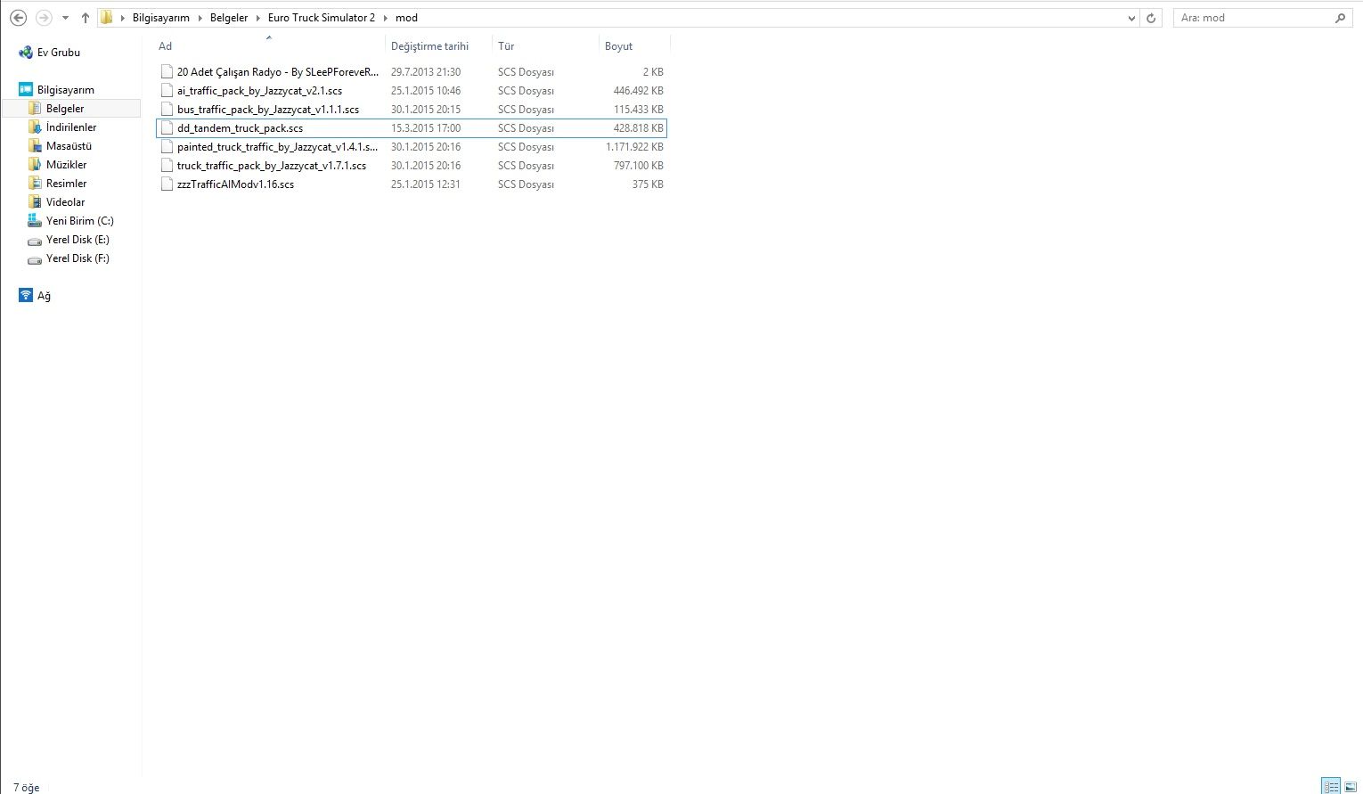This screenshot has height=794, width=1363.
Task: Click file icon of bus_traffic_pack_by_Jazzycat
Action: click(167, 110)
